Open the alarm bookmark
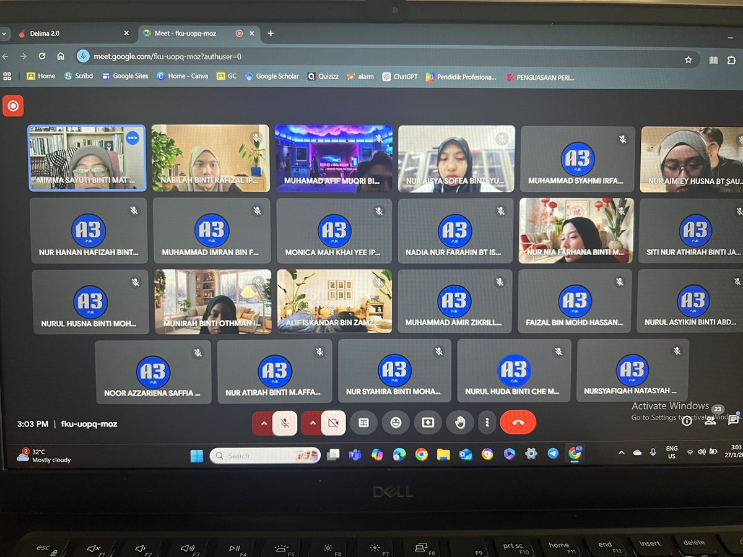The width and height of the screenshot is (743, 557). (x=360, y=77)
